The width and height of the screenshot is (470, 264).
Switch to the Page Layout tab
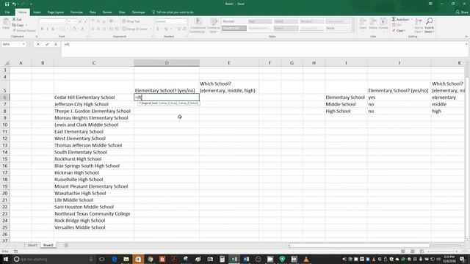click(x=56, y=12)
